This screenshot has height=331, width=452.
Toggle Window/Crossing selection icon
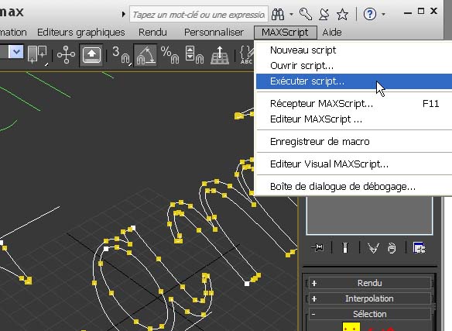pos(37,54)
